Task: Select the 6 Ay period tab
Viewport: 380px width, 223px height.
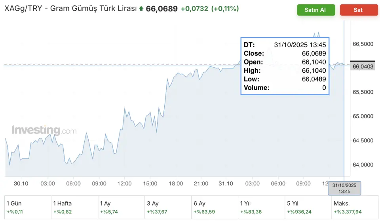Action: 215,207
